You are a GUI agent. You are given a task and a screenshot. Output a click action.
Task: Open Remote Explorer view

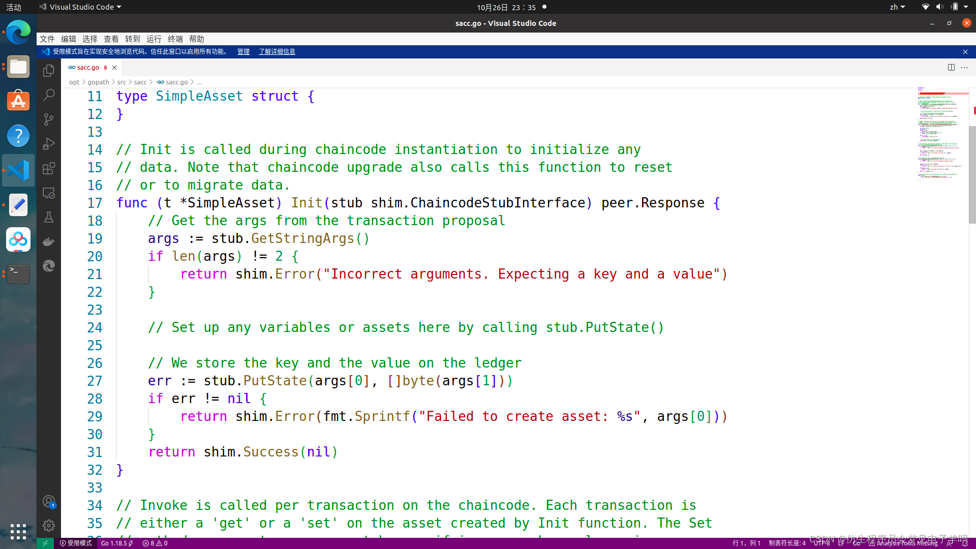[x=49, y=193]
